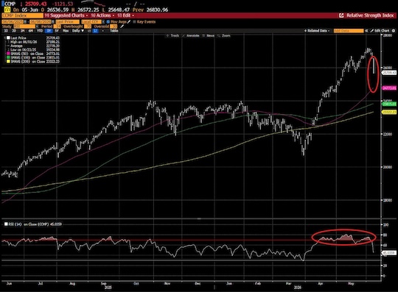This screenshot has width=398, height=292.
Task: Click the chart start date field
Action: 13,22
